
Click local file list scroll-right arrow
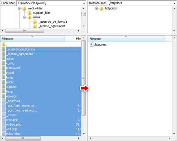(x=79, y=138)
